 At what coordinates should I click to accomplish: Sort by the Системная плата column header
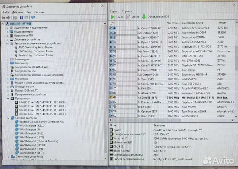click(192, 23)
